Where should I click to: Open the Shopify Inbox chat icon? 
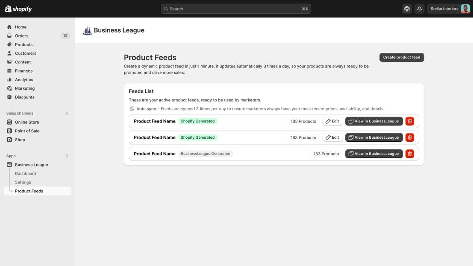click(406, 8)
